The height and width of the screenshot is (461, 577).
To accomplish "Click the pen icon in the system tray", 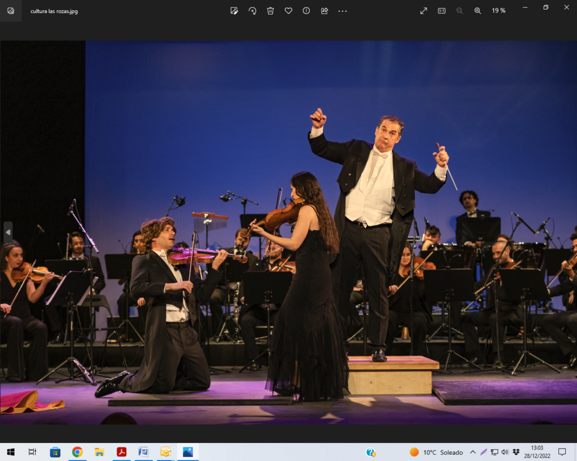I will (483, 452).
